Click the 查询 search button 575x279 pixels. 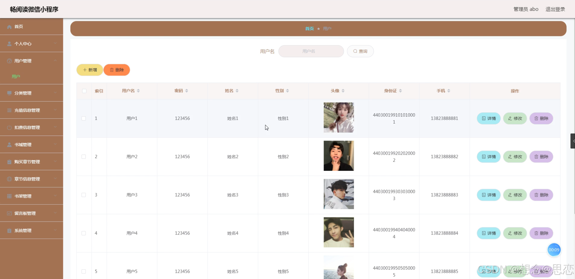point(360,51)
